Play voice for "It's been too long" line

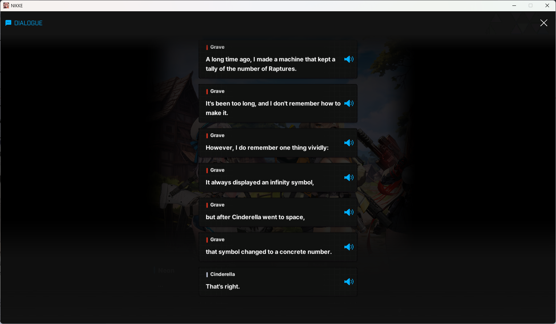pyautogui.click(x=349, y=103)
